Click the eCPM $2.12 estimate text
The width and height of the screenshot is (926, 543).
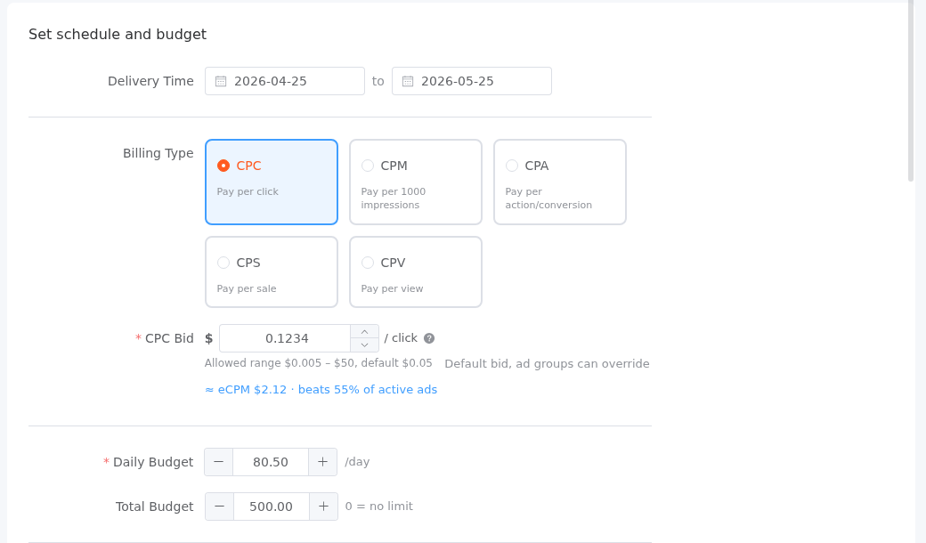[x=321, y=390]
